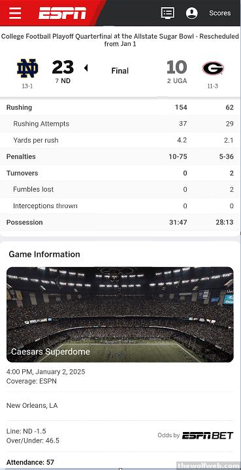Click the Final game status
This screenshot has height=470, width=241.
[x=120, y=71]
